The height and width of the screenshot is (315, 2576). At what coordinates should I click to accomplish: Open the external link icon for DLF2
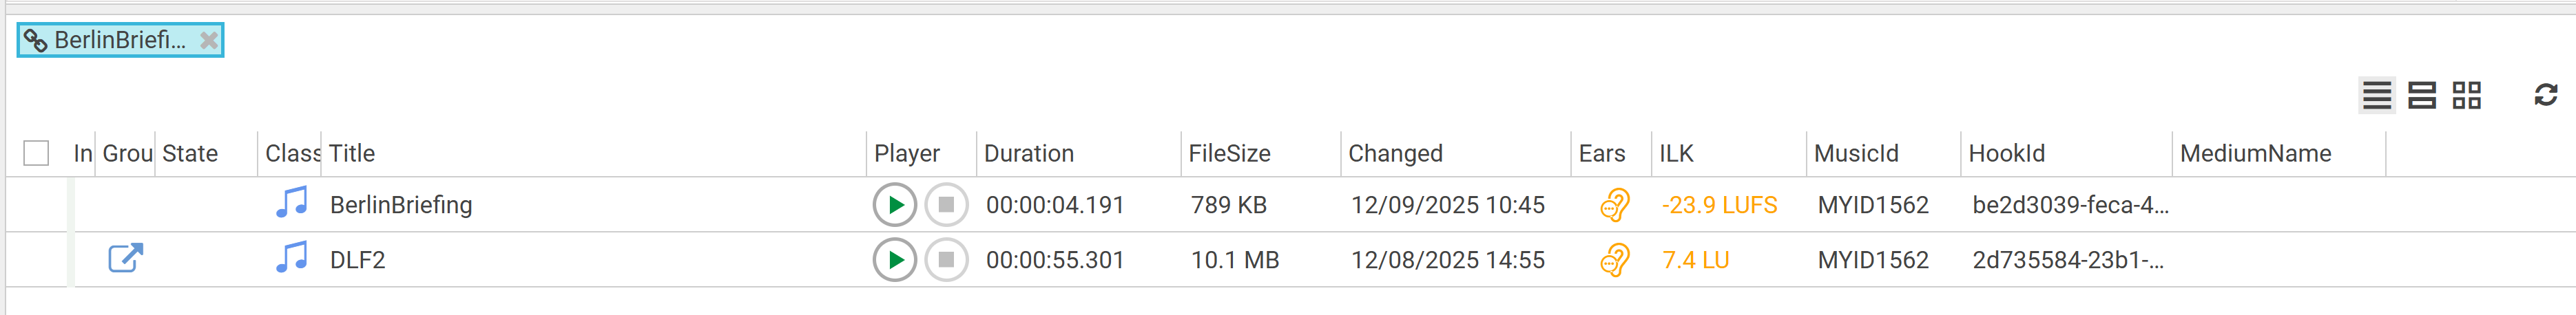tap(125, 258)
